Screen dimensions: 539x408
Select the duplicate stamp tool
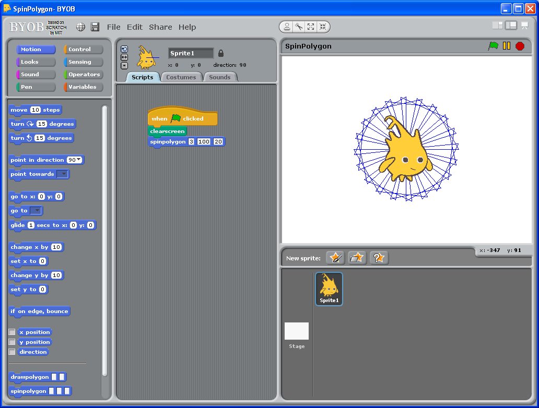[287, 27]
